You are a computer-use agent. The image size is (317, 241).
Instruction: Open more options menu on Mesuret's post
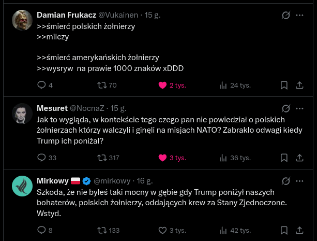click(x=299, y=108)
